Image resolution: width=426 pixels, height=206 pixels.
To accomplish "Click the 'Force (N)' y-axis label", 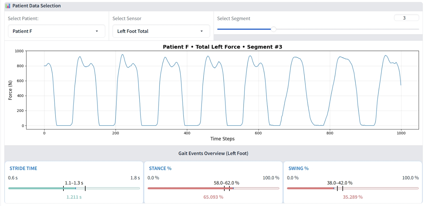I will (10, 90).
